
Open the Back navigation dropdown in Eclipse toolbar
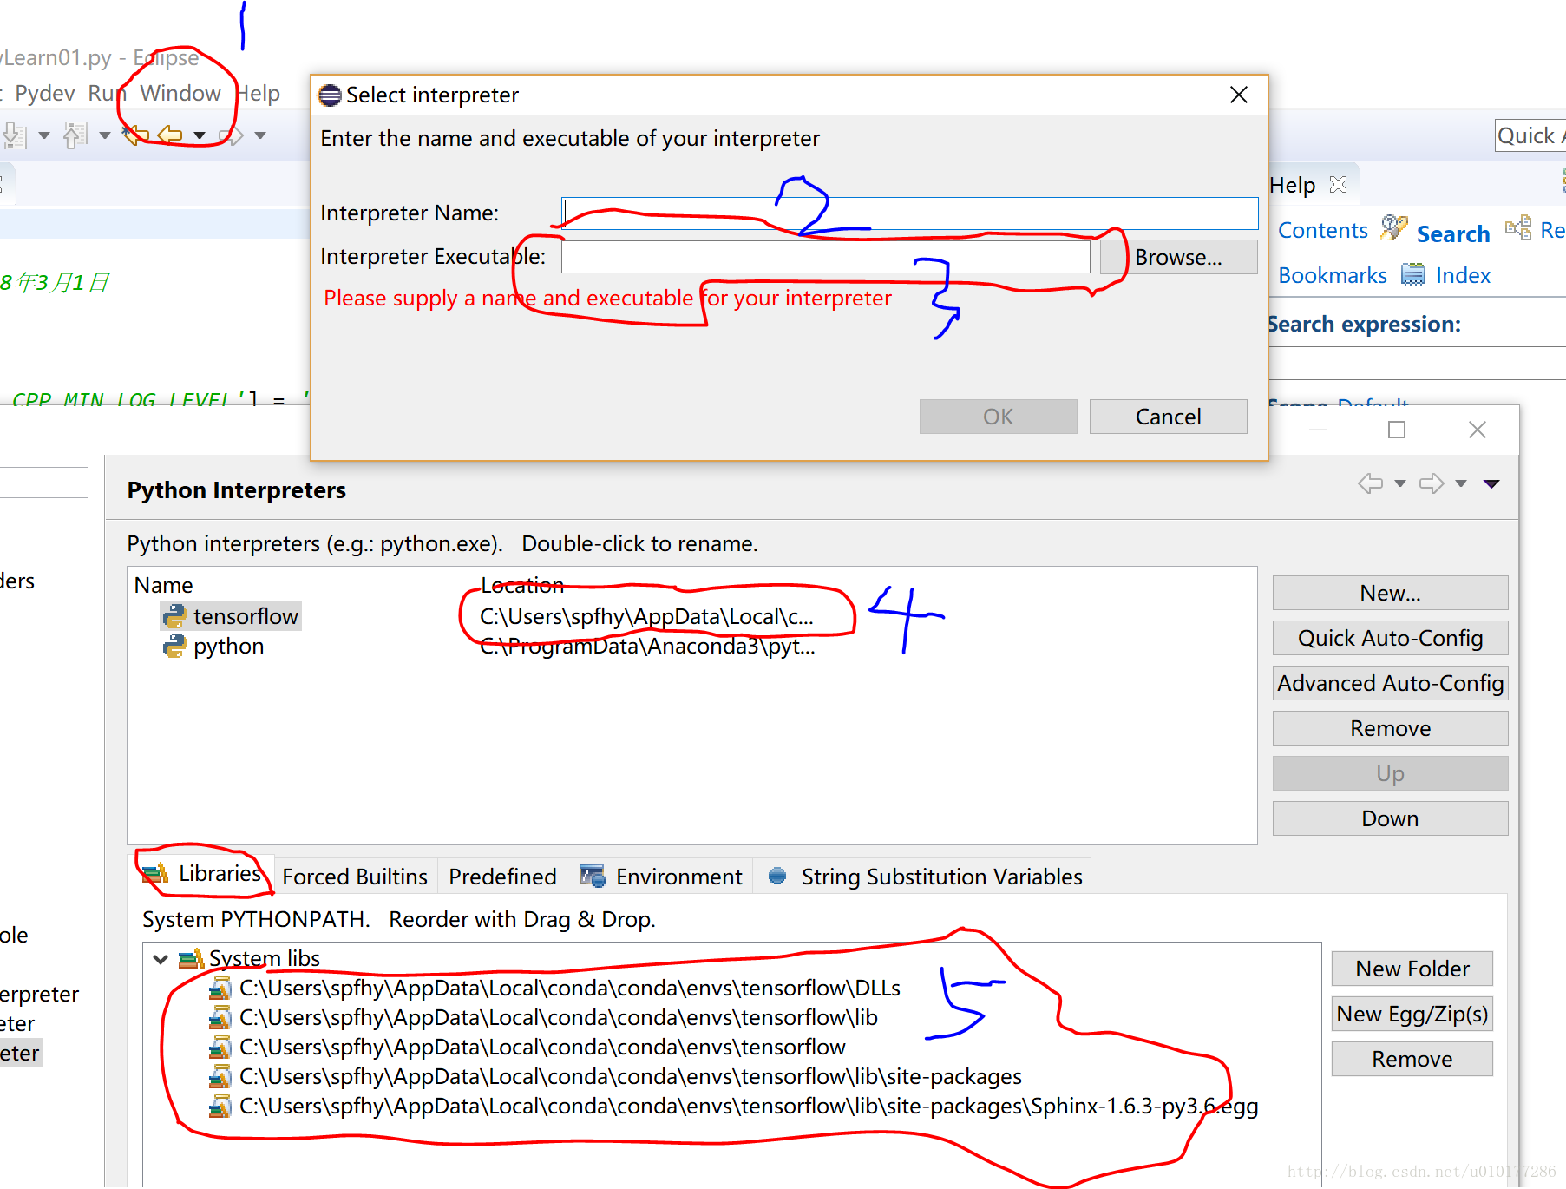[x=200, y=135]
